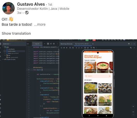Image resolution: width=137 pixels, height=118 pixels.
Task: Click emulator rotate left icon
Action: pyautogui.click(x=70, y=48)
